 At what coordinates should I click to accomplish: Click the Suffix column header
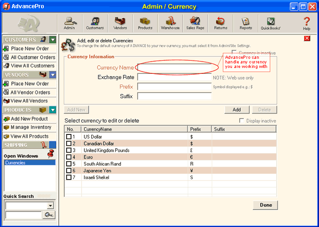[244, 129]
